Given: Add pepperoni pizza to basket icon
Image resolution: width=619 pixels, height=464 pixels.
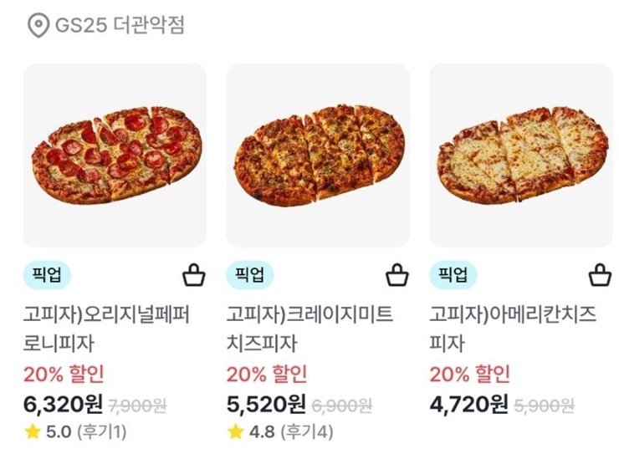Looking at the screenshot, I should click(x=194, y=275).
